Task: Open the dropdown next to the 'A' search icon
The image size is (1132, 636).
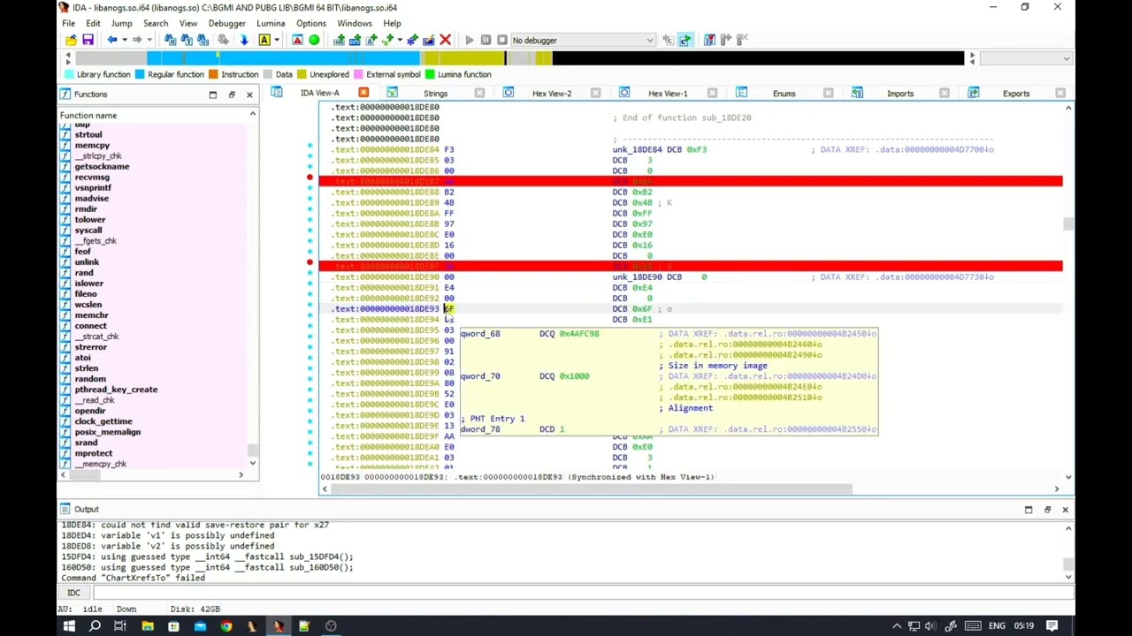Action: coord(276,40)
